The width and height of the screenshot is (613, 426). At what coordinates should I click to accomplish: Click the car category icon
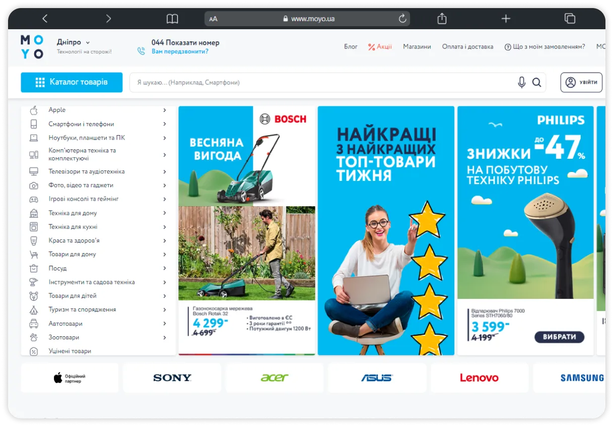pos(34,324)
